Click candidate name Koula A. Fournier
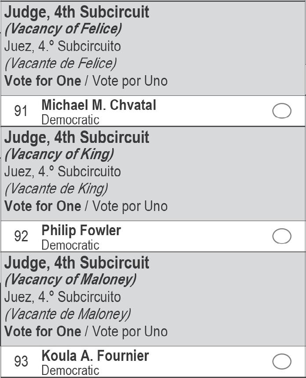306x378 pixels. (x=95, y=356)
